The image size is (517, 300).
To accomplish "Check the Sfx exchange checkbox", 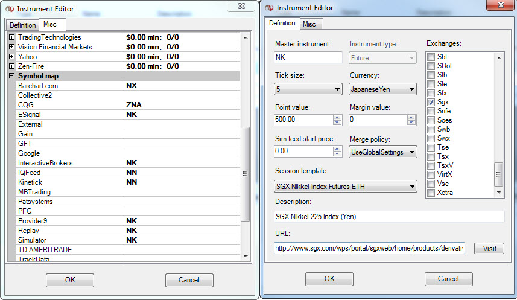I will [431, 93].
